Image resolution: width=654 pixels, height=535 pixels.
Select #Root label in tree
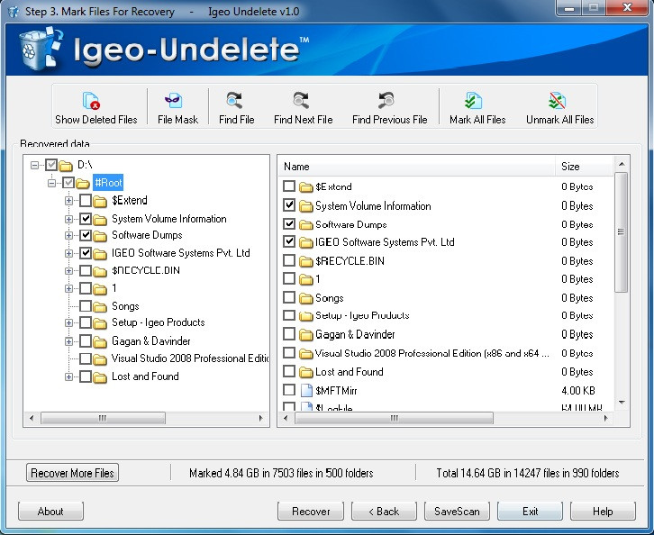tap(108, 183)
